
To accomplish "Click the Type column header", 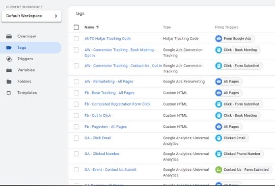I will point(167,28).
